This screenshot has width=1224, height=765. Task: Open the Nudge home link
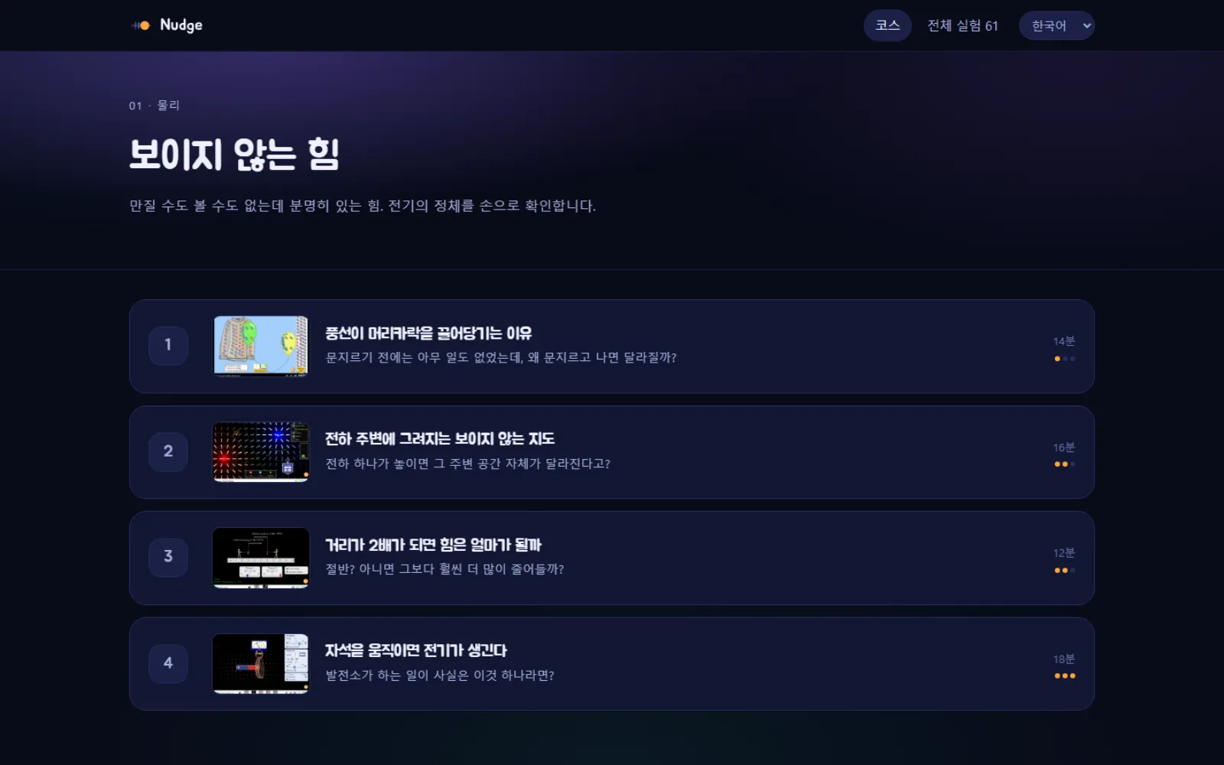(x=167, y=25)
